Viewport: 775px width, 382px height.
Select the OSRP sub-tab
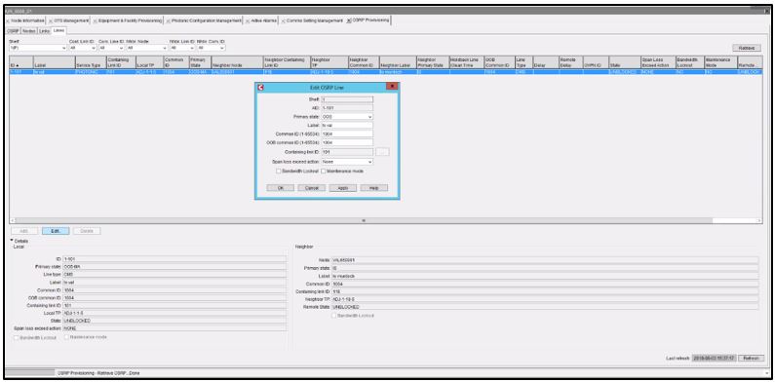(x=14, y=31)
